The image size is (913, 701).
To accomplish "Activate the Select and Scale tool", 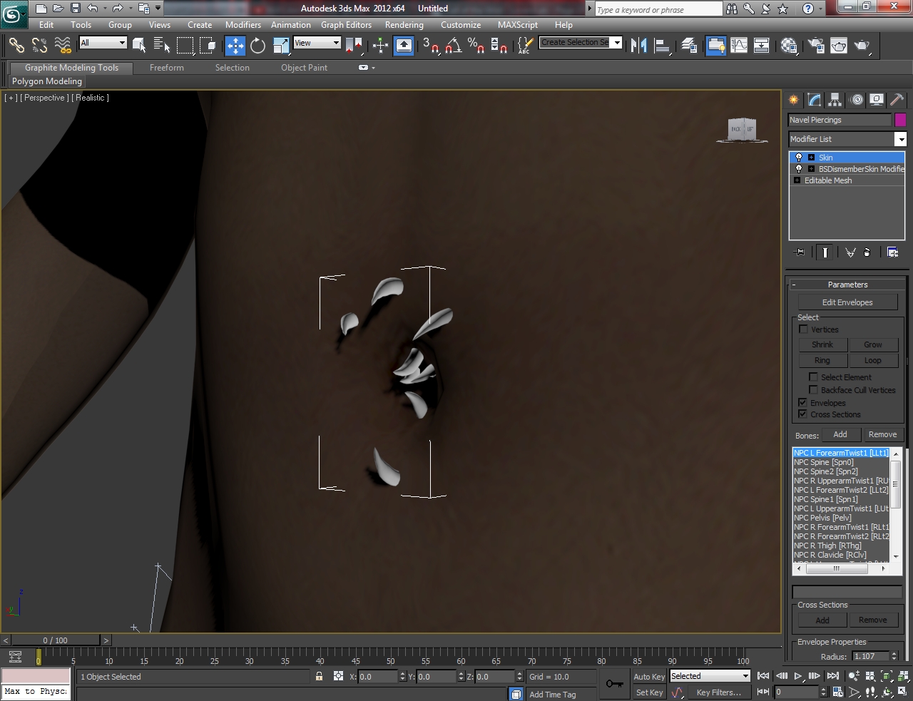I will (280, 46).
